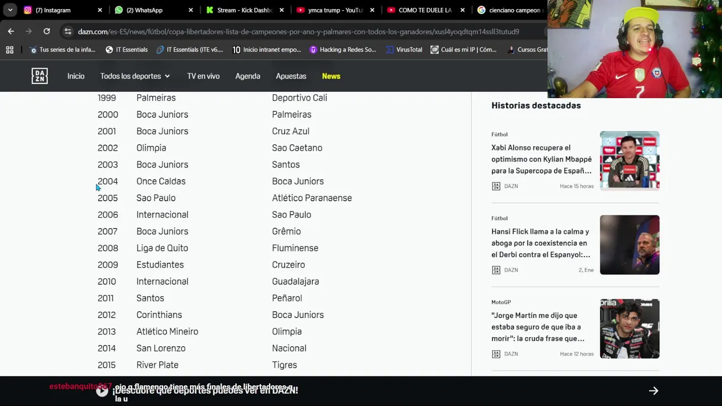
Task: Open the Cuál es mi IP bookmark
Action: pyautogui.click(x=463, y=50)
